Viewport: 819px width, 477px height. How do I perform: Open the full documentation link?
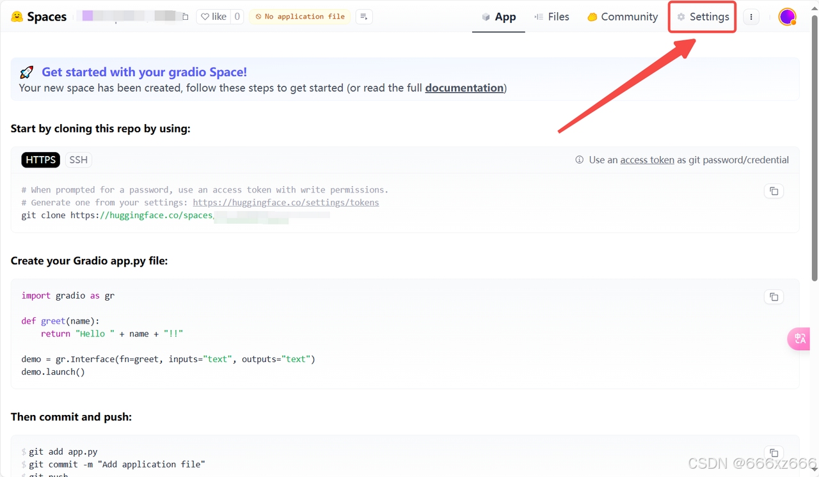coord(465,88)
